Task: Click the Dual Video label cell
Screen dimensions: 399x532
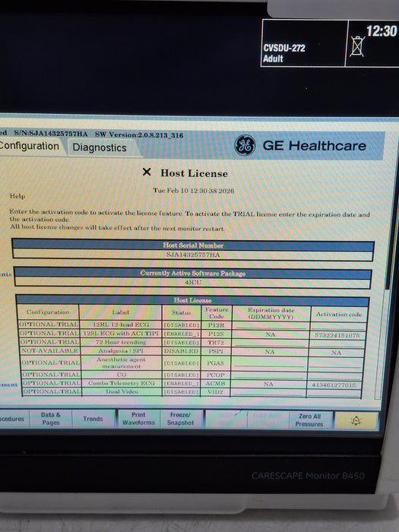Action: click(x=122, y=391)
